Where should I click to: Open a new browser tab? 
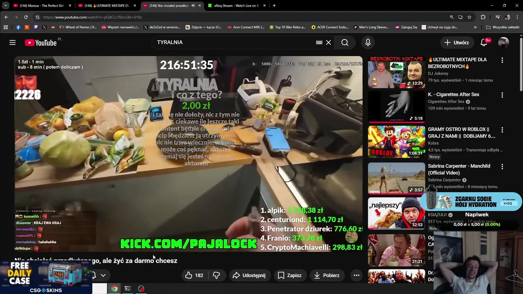coord(274,6)
